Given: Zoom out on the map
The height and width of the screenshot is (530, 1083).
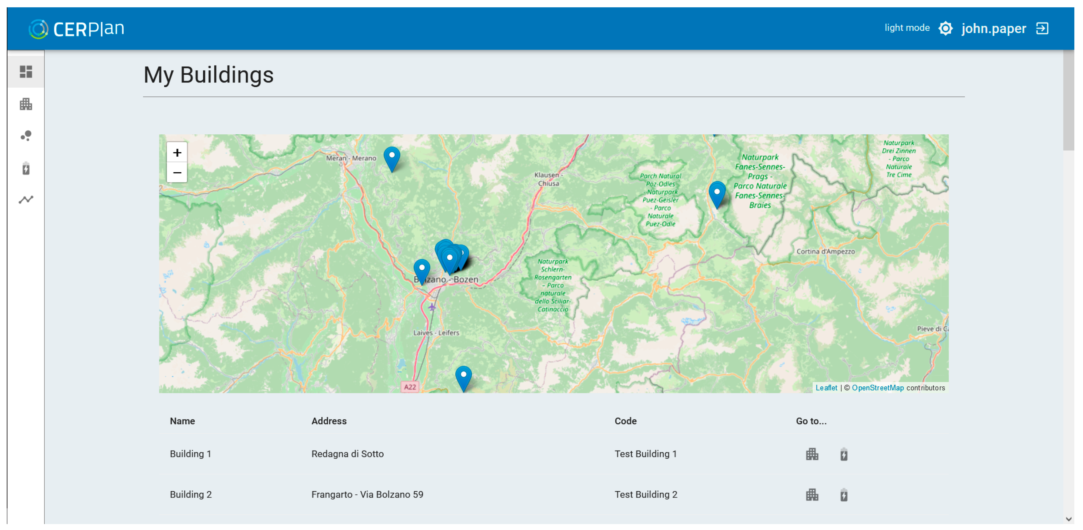Looking at the screenshot, I should pyautogui.click(x=177, y=173).
